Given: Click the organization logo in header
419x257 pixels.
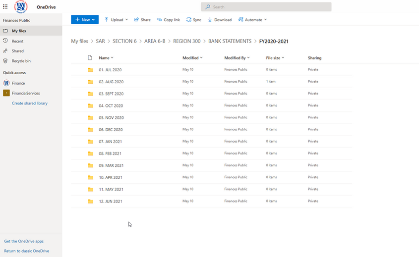Looking at the screenshot, I should (21, 7).
